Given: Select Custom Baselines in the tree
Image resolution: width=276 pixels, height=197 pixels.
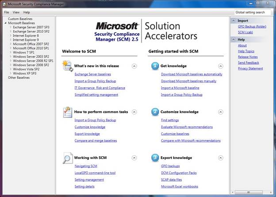Looking at the screenshot, I should [20, 19].
